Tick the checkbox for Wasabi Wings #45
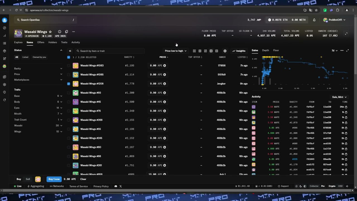357x201 pixels. click(69, 102)
